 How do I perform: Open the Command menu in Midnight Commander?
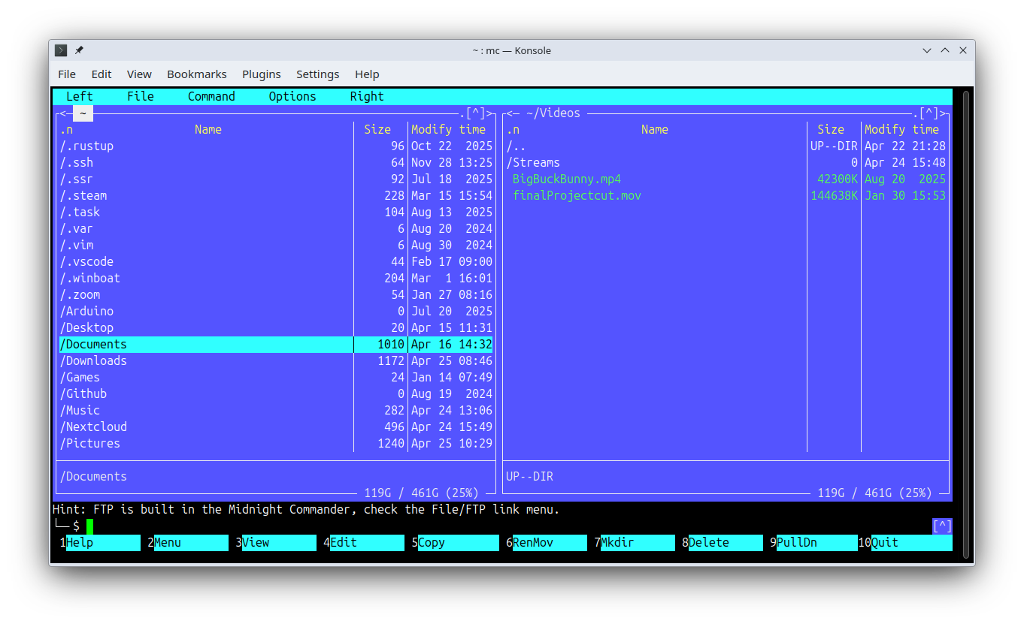(x=211, y=96)
